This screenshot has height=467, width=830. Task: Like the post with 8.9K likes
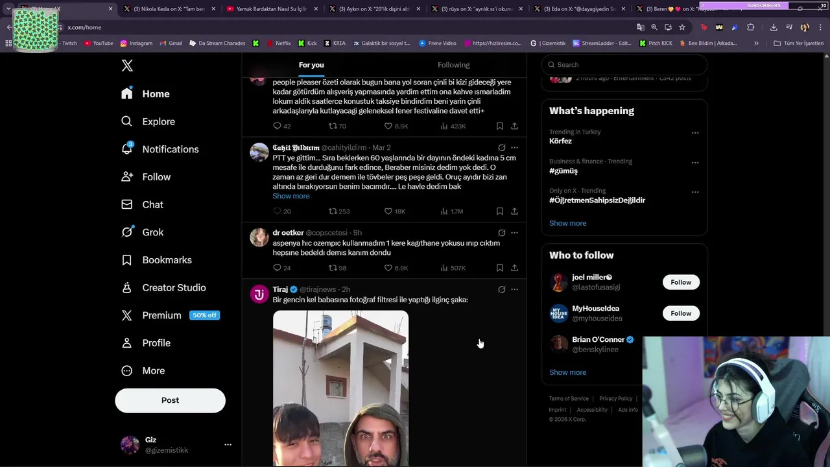tap(396, 126)
